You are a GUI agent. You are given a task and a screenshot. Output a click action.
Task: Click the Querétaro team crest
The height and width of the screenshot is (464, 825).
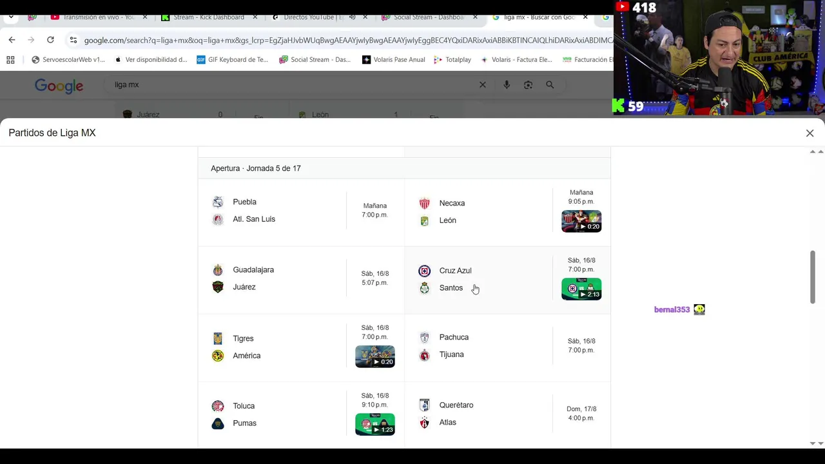pos(424,405)
